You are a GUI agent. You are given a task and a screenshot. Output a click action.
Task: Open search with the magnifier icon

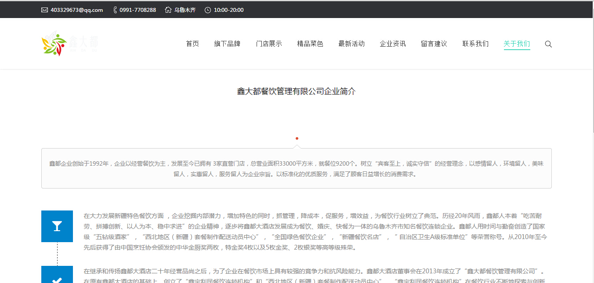point(548,44)
